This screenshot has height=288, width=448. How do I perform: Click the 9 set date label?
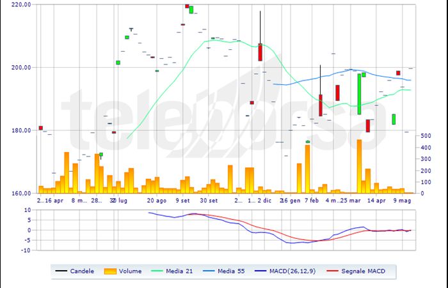tap(182, 201)
